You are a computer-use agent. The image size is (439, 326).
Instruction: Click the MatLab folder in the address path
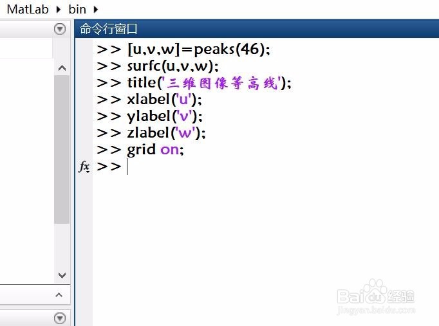(28, 9)
